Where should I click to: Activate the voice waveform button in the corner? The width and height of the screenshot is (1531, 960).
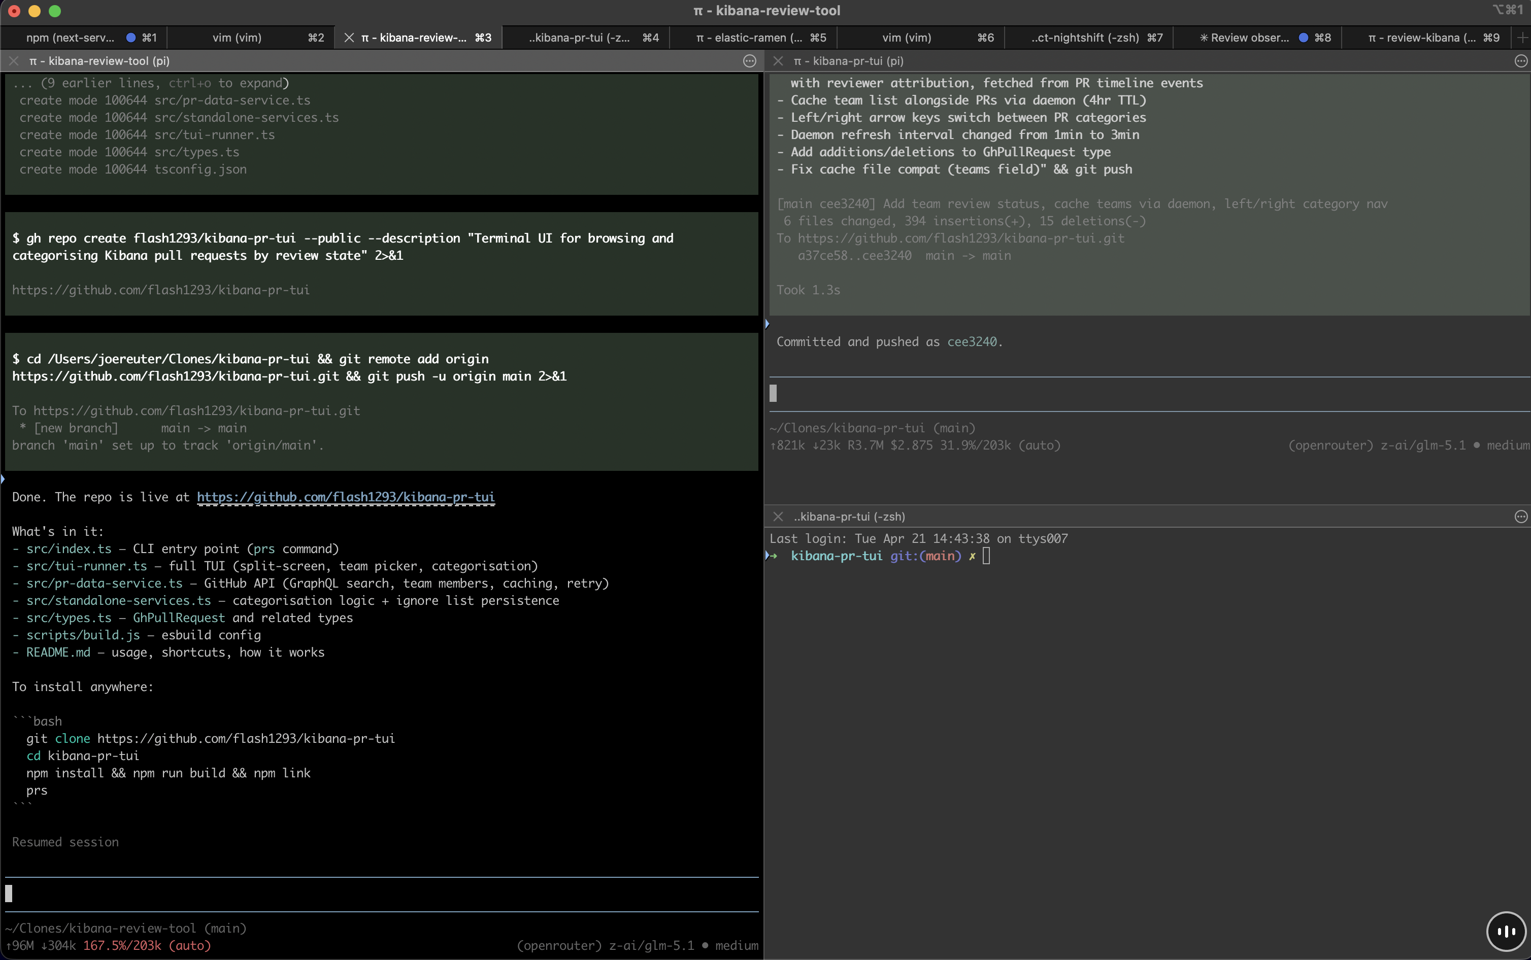point(1506,931)
